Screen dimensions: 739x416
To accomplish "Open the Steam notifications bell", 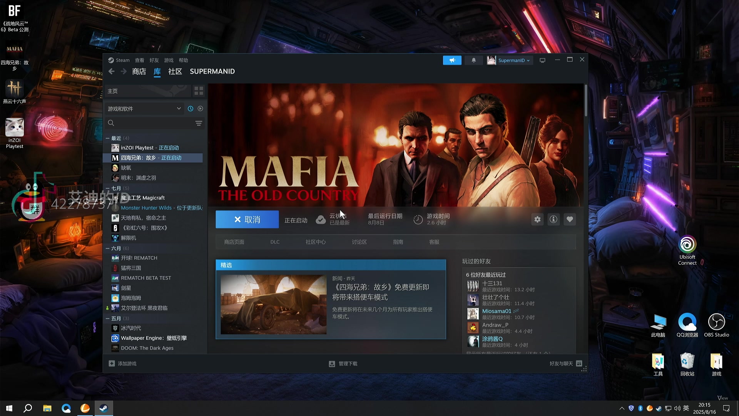I will pos(474,60).
